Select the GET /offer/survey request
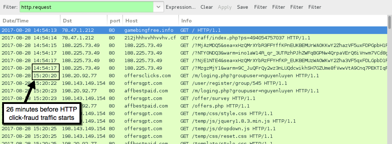Screen dimensions: 392x144 tap(218, 98)
